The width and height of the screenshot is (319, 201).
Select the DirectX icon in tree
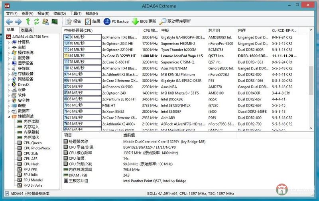click(14, 85)
